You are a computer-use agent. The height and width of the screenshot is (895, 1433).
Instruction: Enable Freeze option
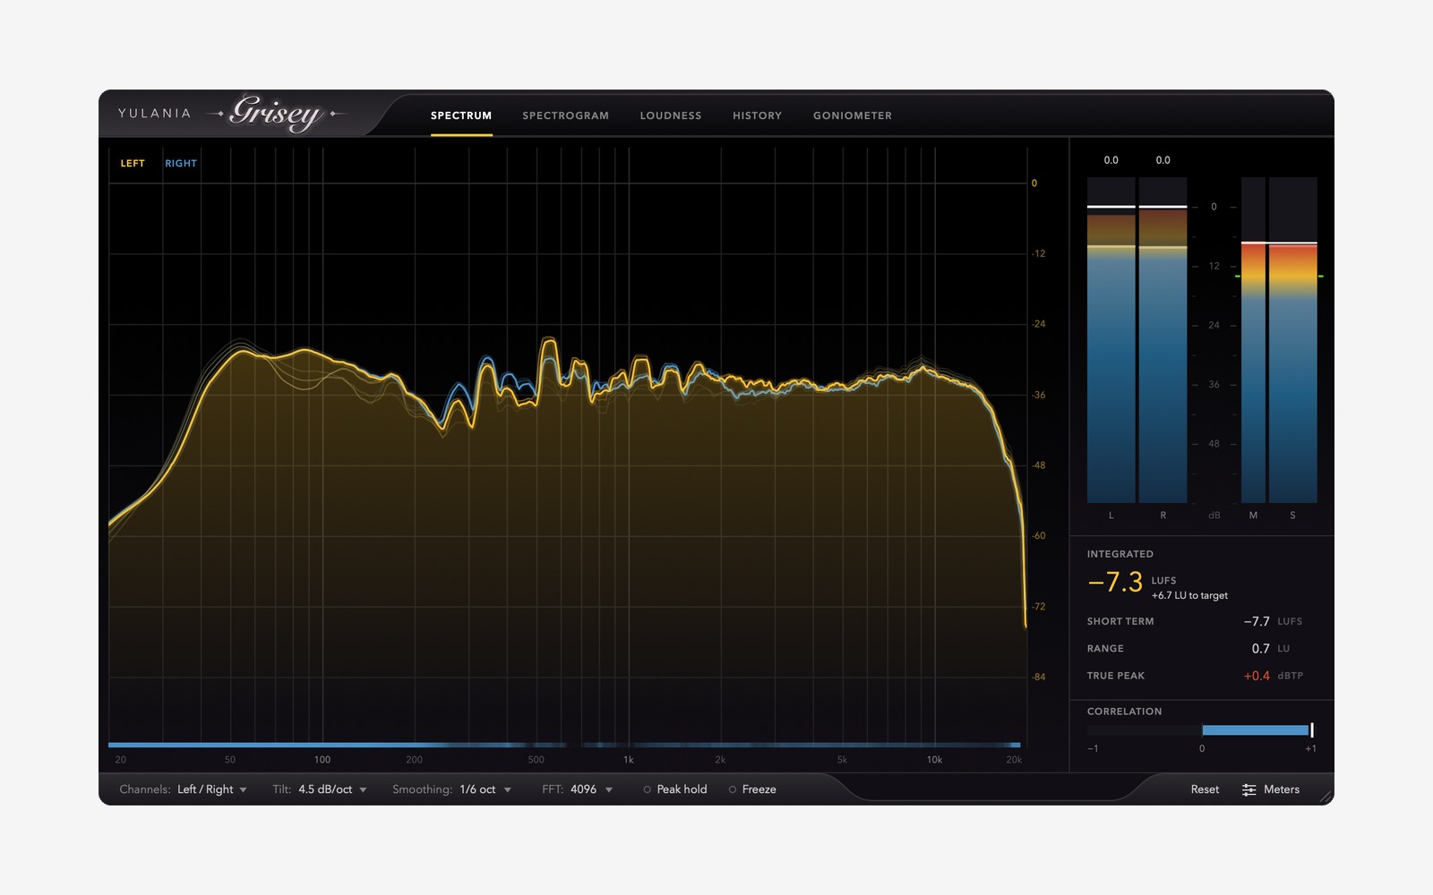click(x=752, y=789)
